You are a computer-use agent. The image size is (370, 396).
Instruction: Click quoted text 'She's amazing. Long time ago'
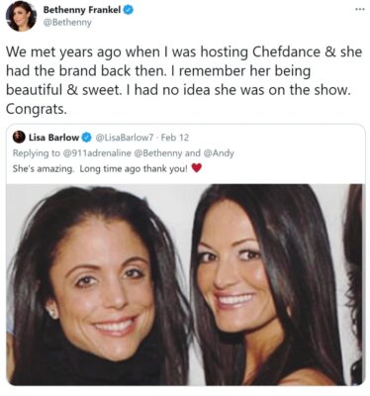[77, 169]
